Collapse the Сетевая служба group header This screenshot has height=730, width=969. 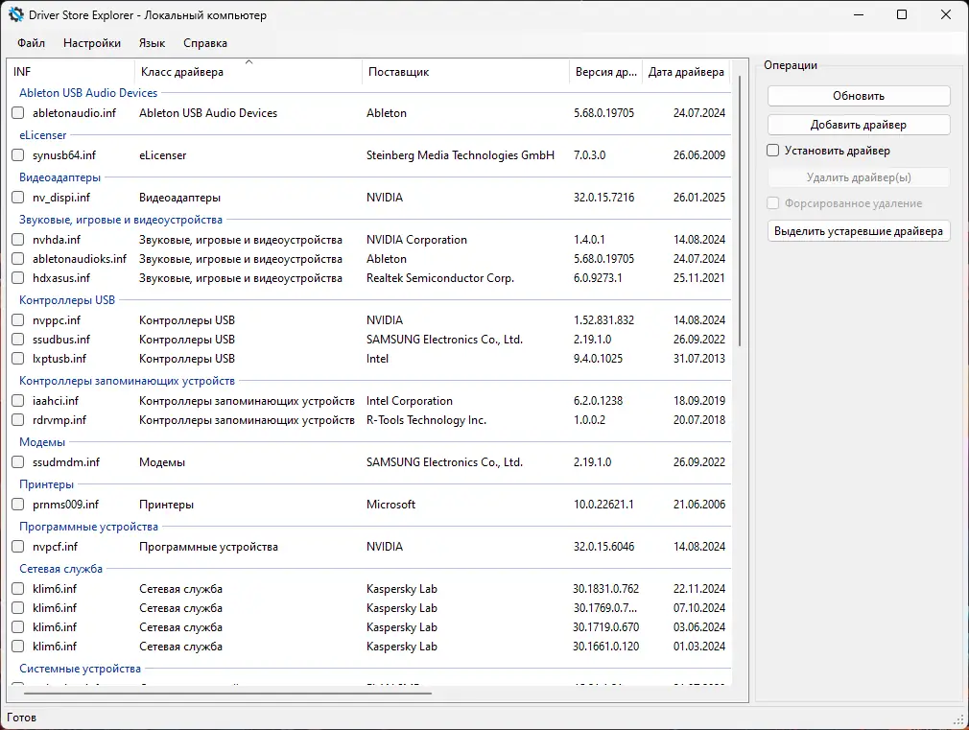[60, 569]
